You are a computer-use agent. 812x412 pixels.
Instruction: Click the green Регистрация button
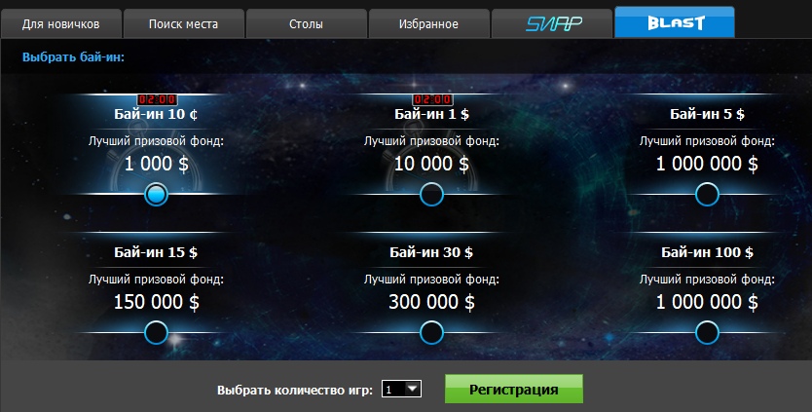(x=514, y=390)
